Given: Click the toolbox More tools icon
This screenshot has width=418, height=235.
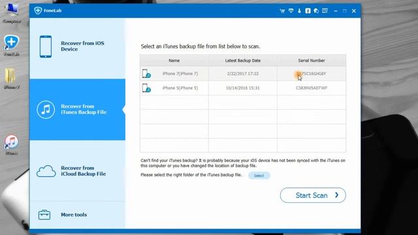Looking at the screenshot, I should pos(44,215).
